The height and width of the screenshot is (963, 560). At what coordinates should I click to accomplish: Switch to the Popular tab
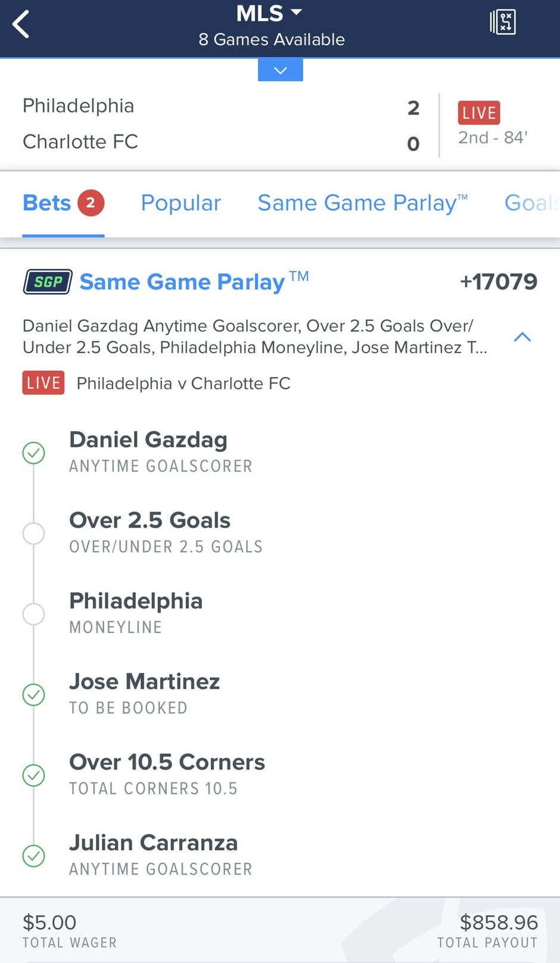pos(181,203)
